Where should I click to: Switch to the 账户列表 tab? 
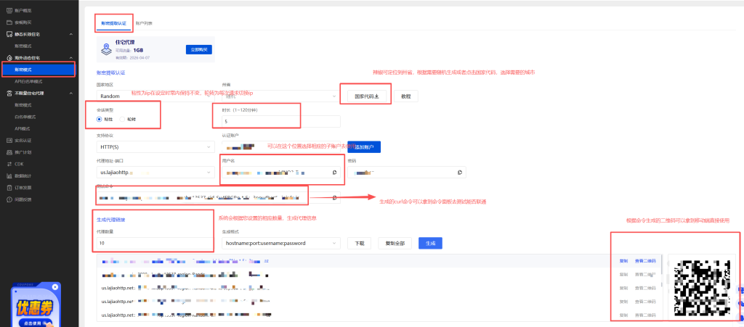(x=144, y=23)
